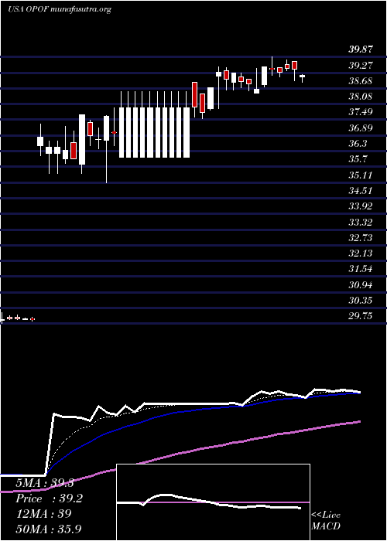
Task: Select the 39.27 price axis label
Action: tap(361, 65)
